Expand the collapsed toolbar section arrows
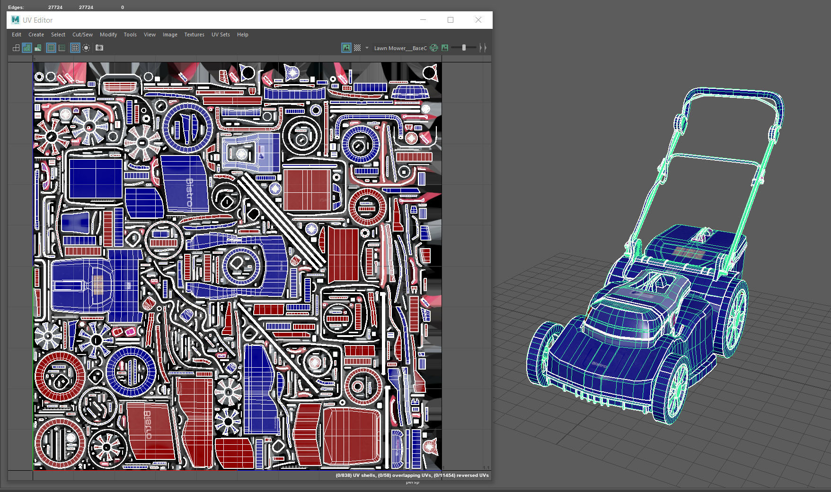 (x=483, y=48)
